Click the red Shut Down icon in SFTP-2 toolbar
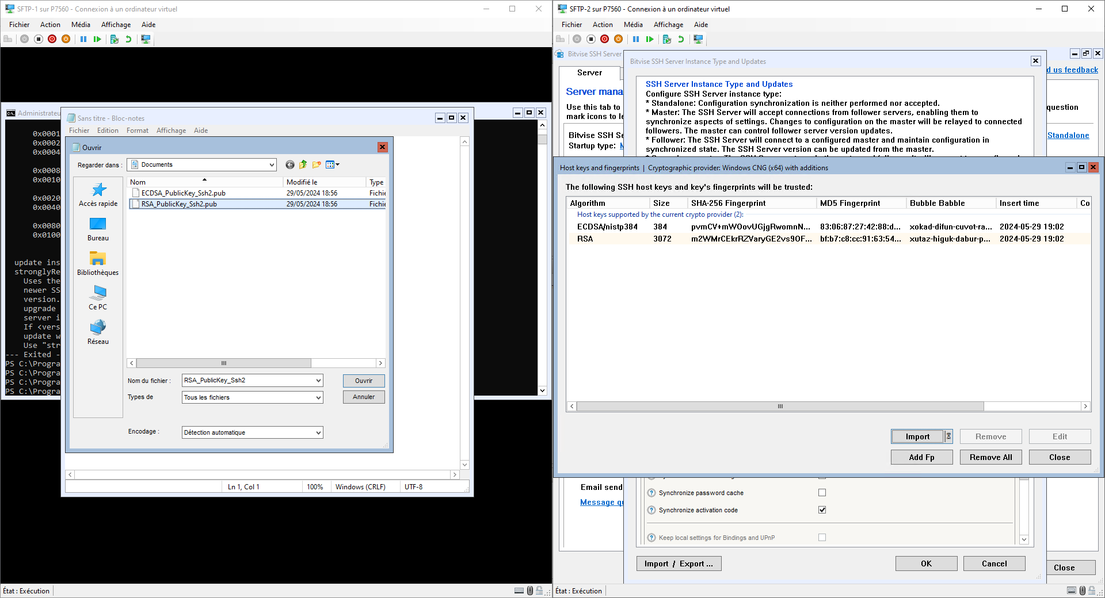1105x598 pixels. (605, 39)
